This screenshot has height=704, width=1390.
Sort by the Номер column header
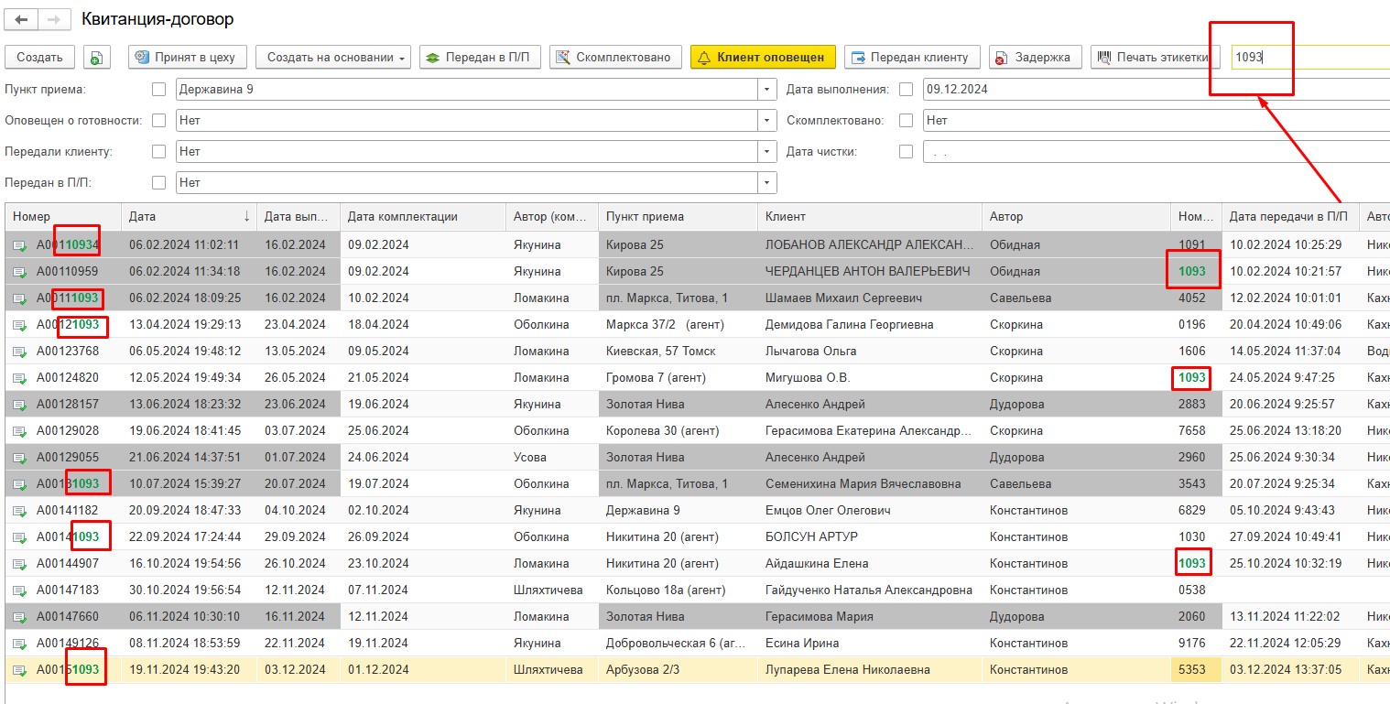click(63, 217)
